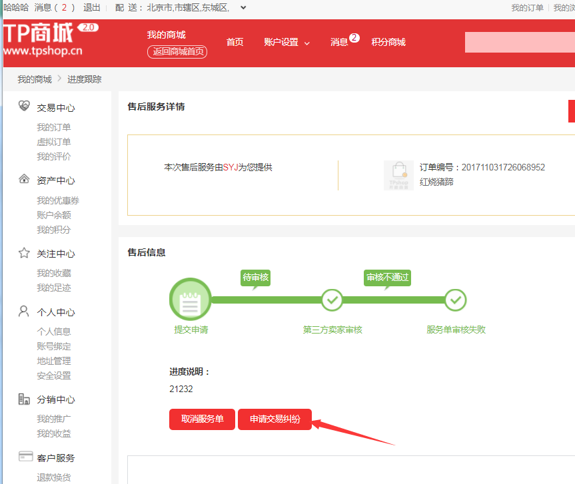Image resolution: width=575 pixels, height=484 pixels.
Task: Click the 提交申请 notepad step icon
Action: 190,300
